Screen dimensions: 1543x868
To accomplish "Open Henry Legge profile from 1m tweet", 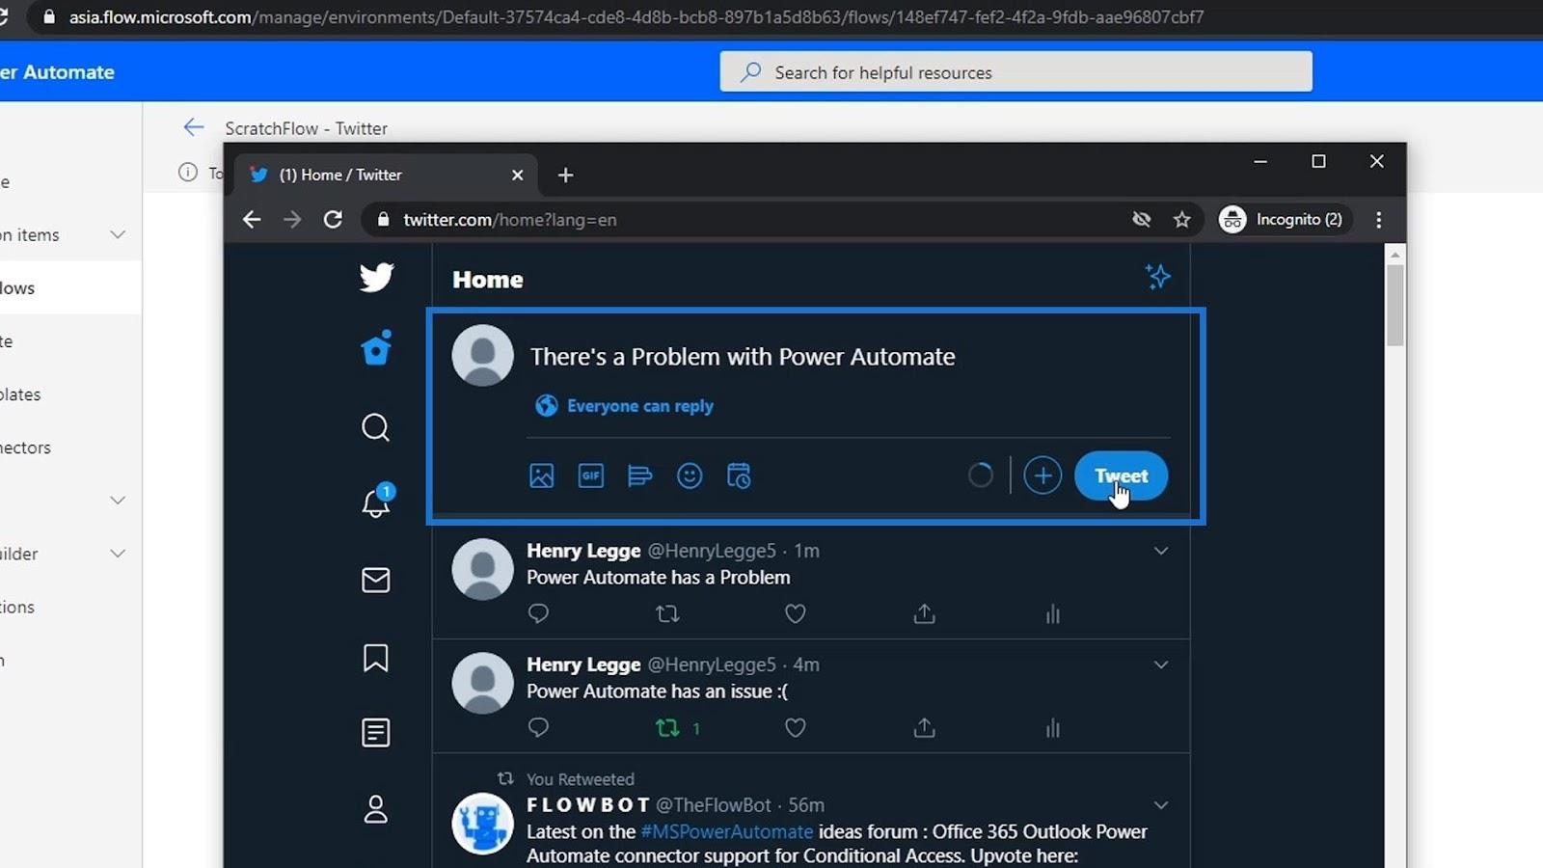I will [x=583, y=551].
